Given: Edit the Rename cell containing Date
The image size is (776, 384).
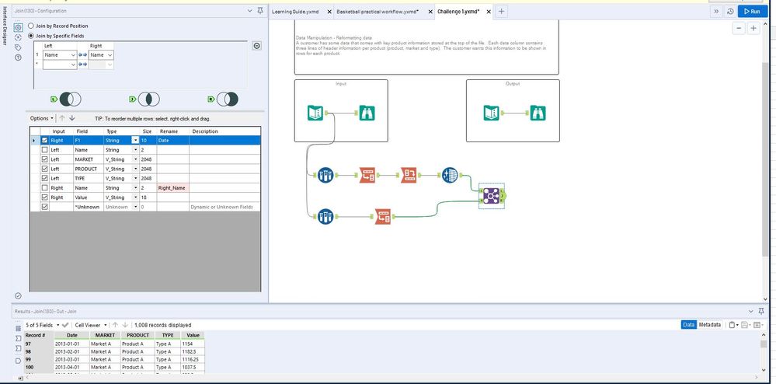Looking at the screenshot, I should (x=172, y=140).
